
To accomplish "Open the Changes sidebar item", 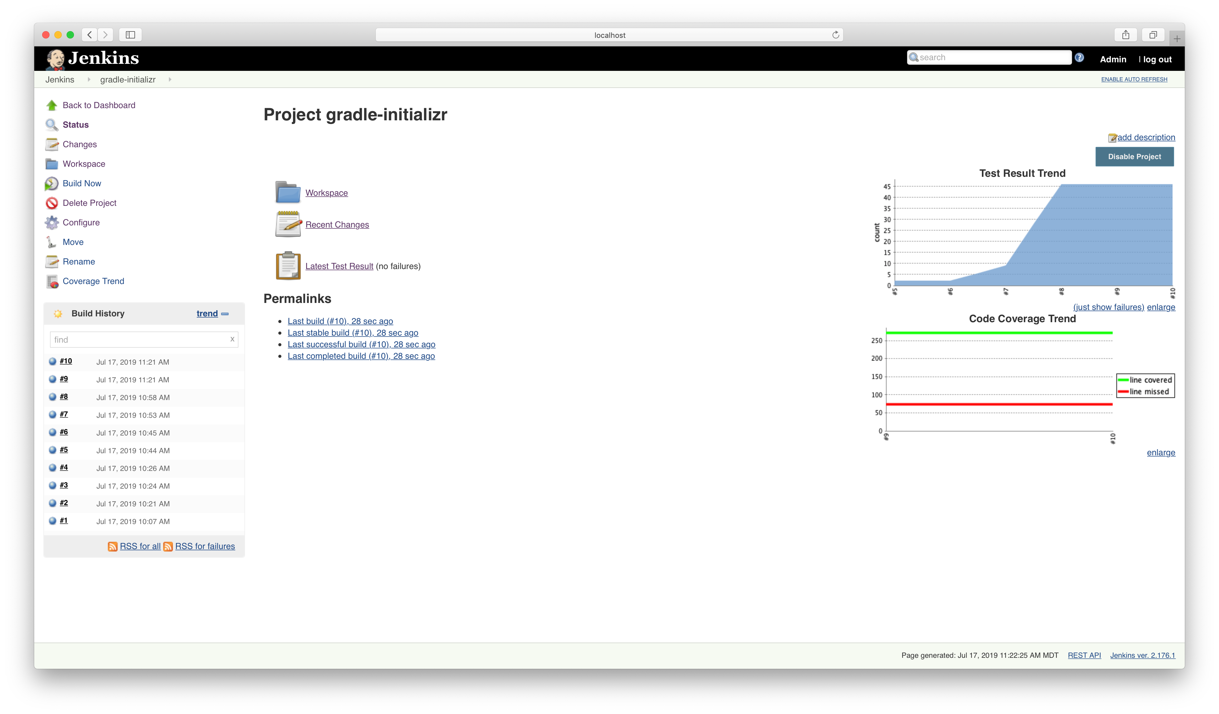I will (79, 144).
